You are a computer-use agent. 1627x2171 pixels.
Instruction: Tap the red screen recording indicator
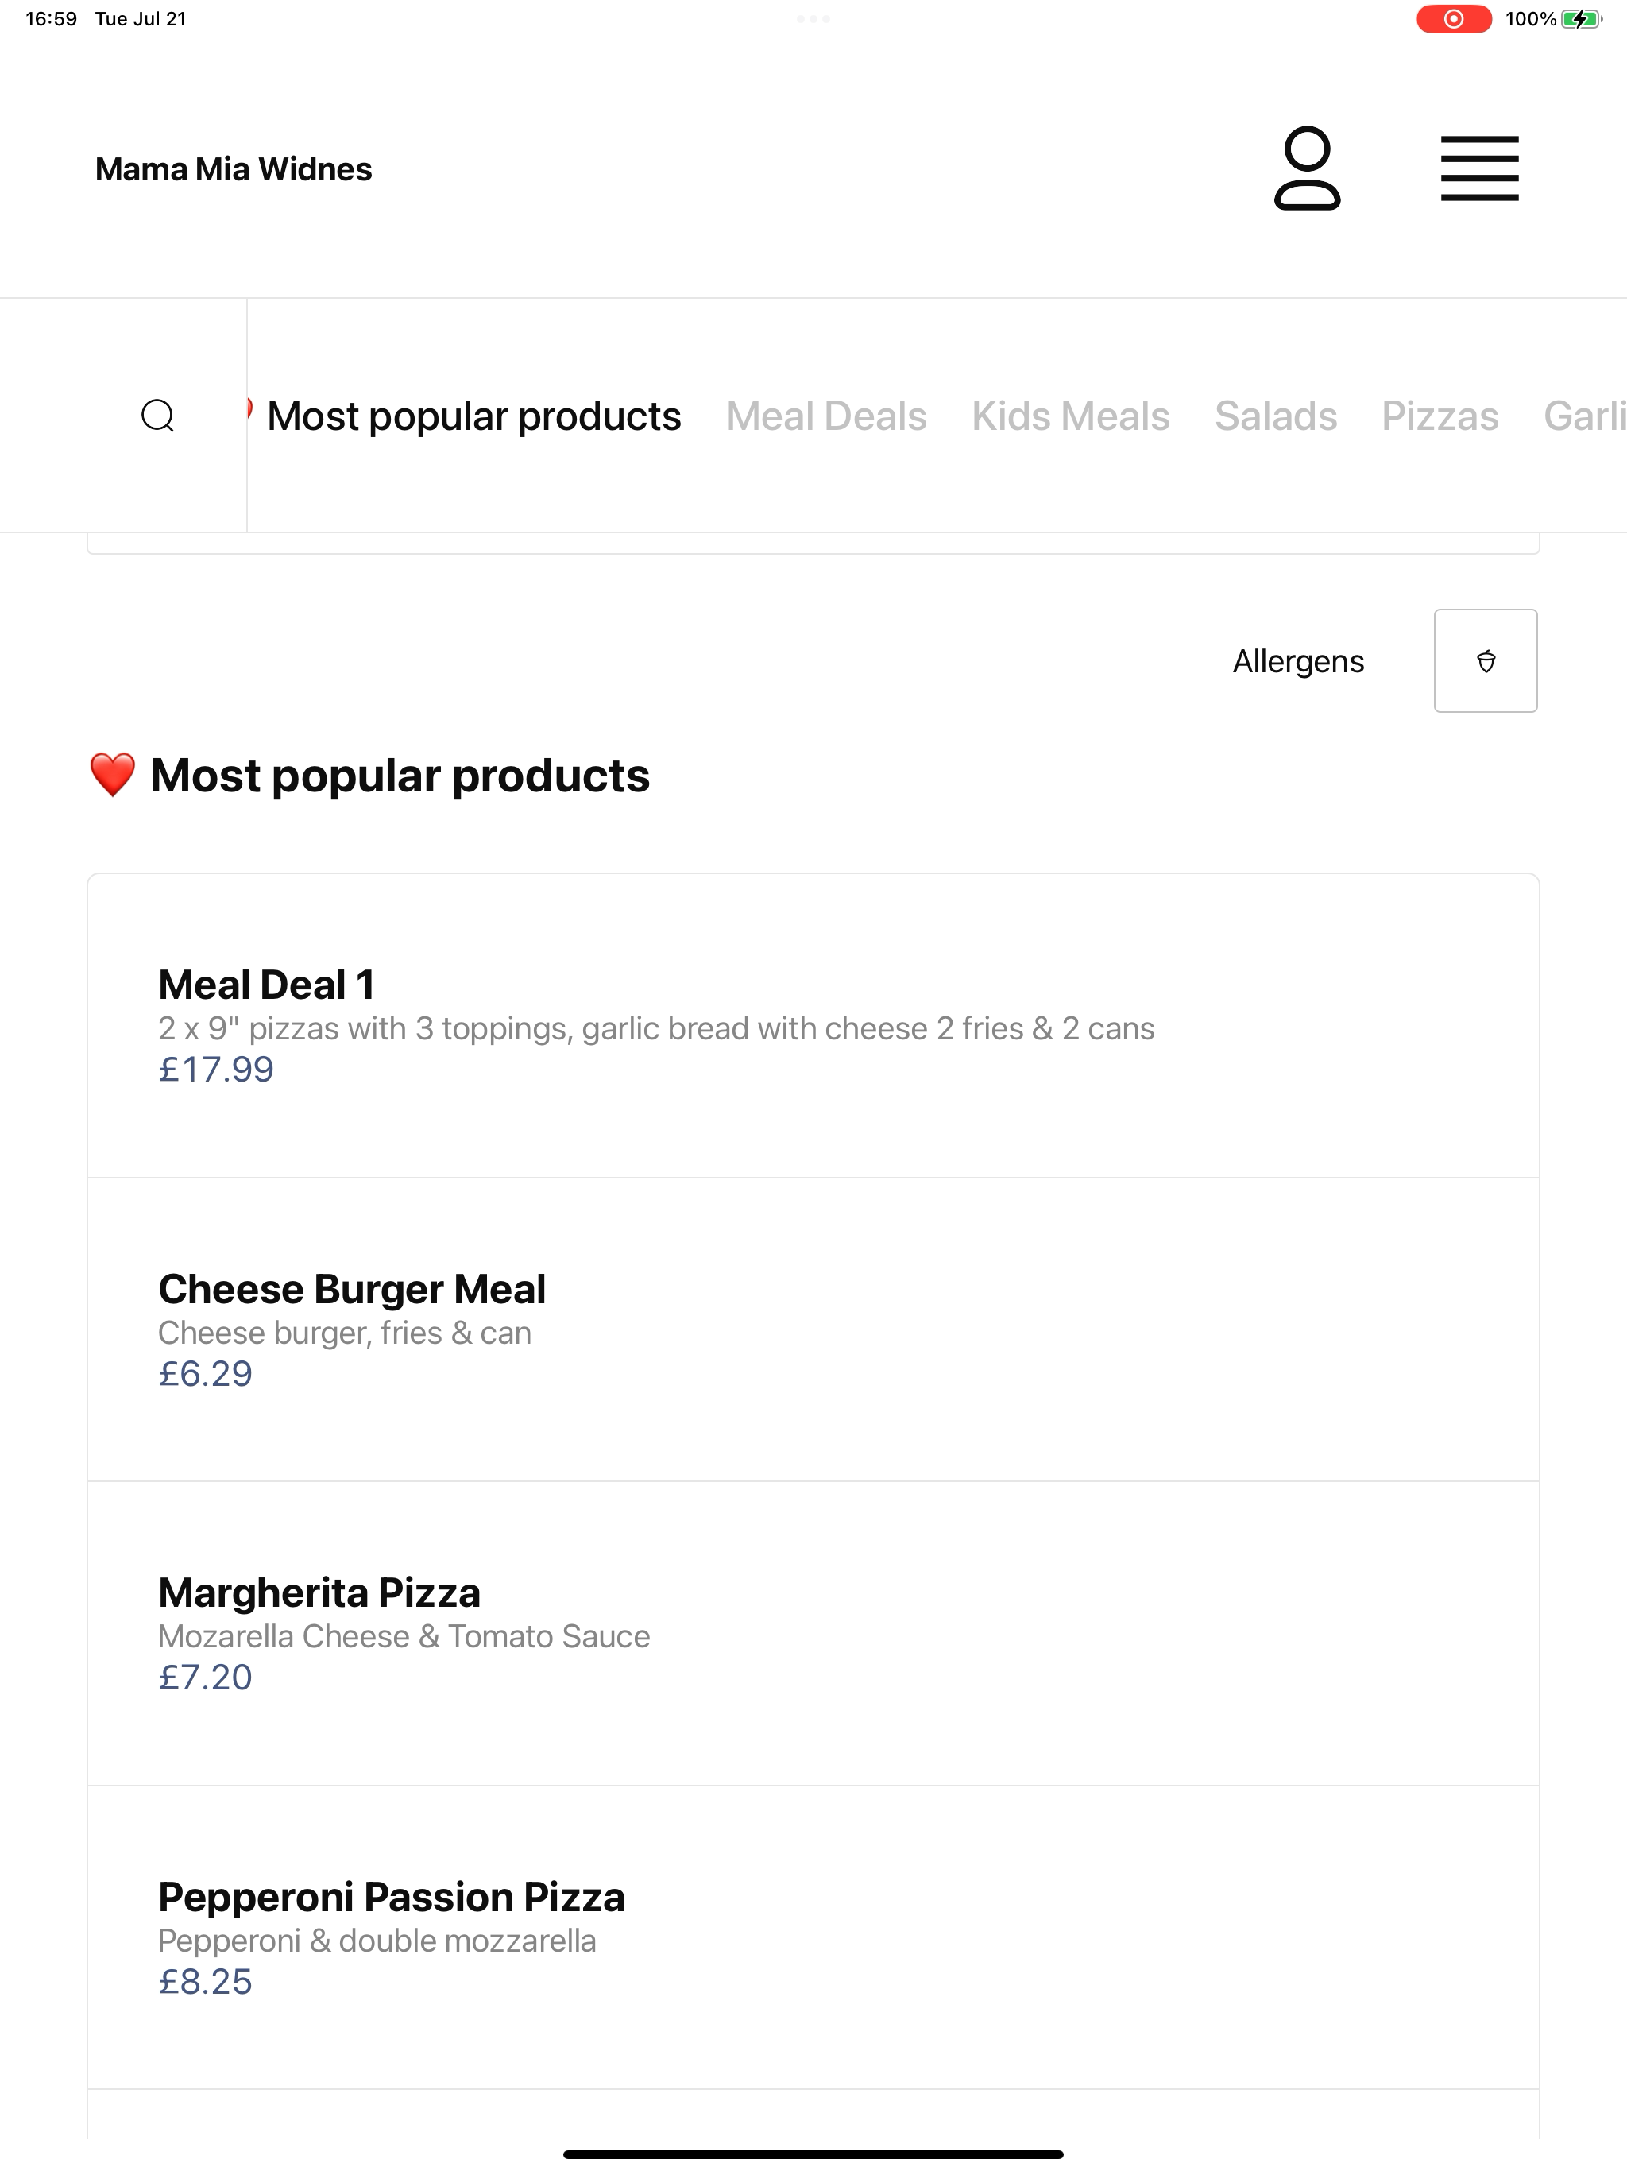pos(1453,18)
